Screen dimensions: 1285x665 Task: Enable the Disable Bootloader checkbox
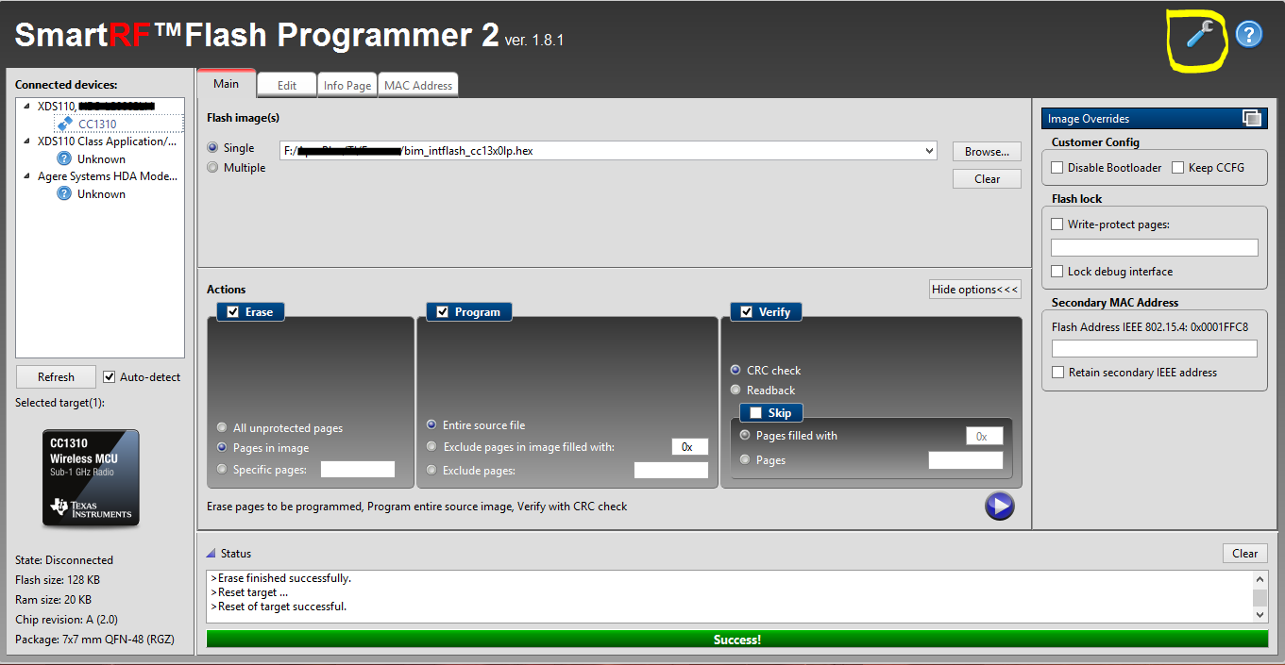(x=1056, y=167)
